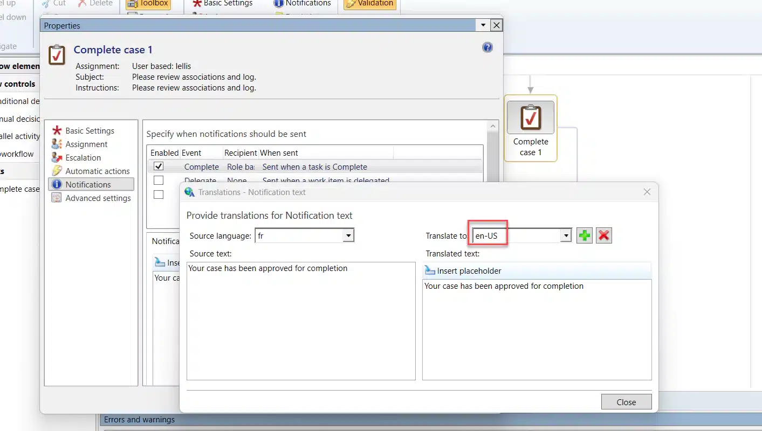Viewport: 762px width, 431px height.
Task: Open Advanced settings in the sidebar
Action: point(98,198)
